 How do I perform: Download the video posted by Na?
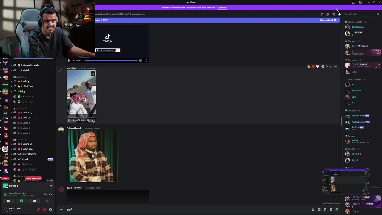93,73
